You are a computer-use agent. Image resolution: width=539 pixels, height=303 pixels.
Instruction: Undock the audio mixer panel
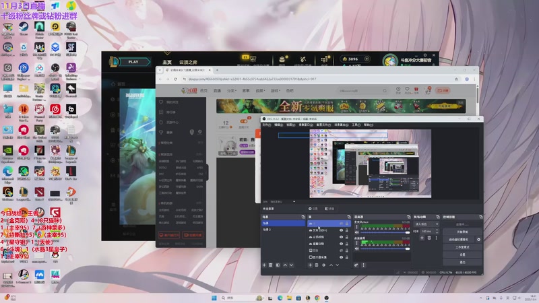pyautogui.click(x=408, y=217)
